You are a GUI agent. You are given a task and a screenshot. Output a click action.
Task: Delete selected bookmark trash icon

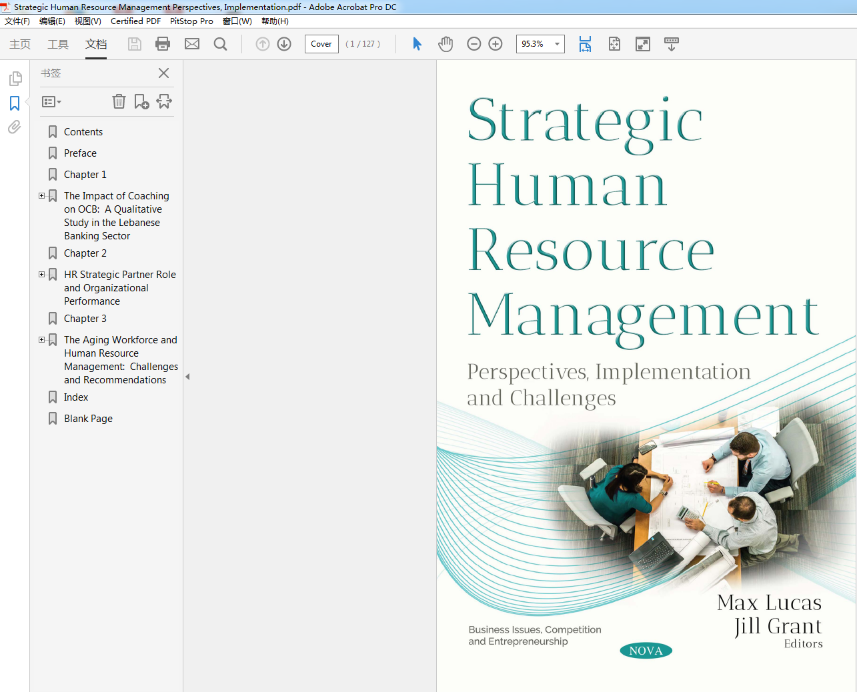point(119,101)
